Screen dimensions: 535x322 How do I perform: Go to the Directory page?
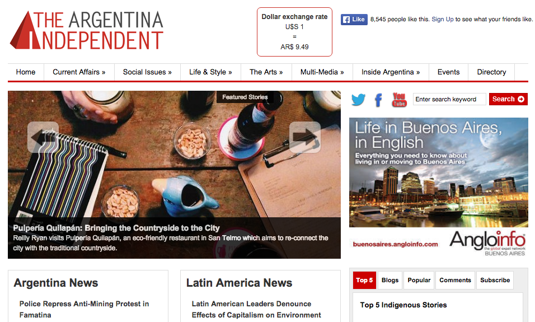pyautogui.click(x=491, y=72)
